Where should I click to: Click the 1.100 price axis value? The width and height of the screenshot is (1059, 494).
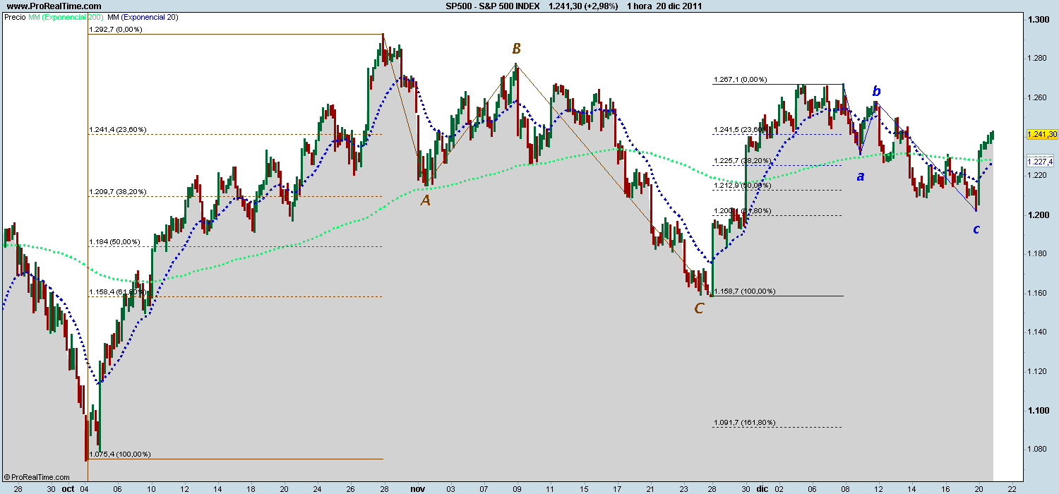pos(1037,410)
